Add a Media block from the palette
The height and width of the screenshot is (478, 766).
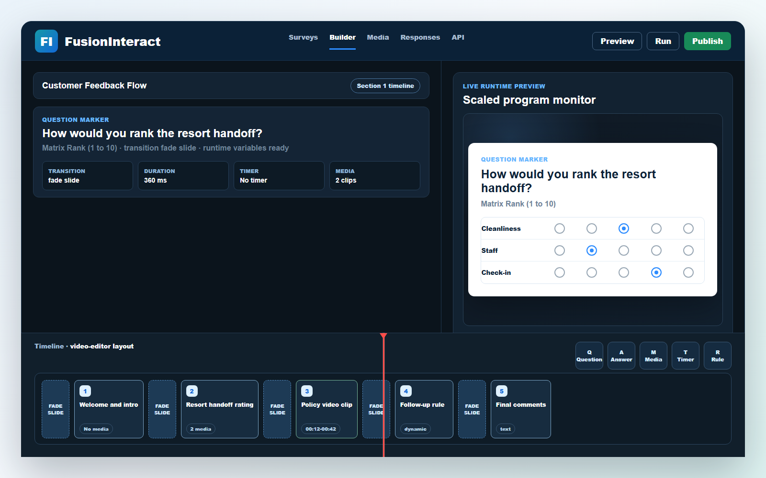[653, 356]
